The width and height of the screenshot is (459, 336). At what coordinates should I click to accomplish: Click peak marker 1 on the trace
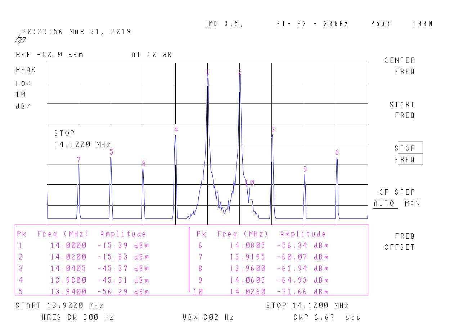pyautogui.click(x=208, y=73)
